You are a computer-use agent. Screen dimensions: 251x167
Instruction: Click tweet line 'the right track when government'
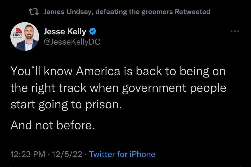pos(118,88)
